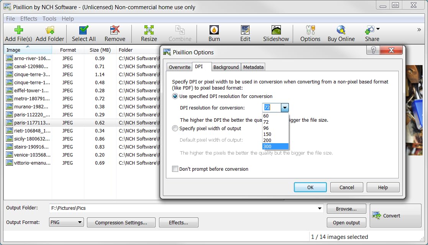428x245 pixels.
Task: Select the cinque-terre-3... file row
Action: click(x=82, y=75)
